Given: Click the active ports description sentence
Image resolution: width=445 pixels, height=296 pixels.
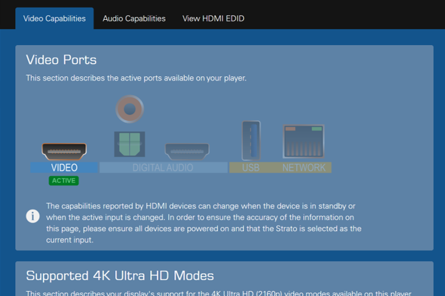Looking at the screenshot, I should point(136,78).
